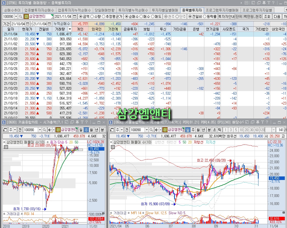Click the magnifier search icon in right chart window

(151, 130)
